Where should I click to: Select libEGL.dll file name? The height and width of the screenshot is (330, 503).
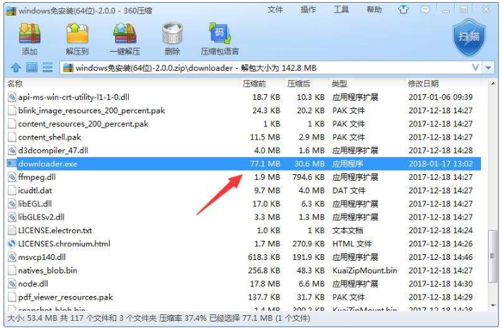coord(35,203)
